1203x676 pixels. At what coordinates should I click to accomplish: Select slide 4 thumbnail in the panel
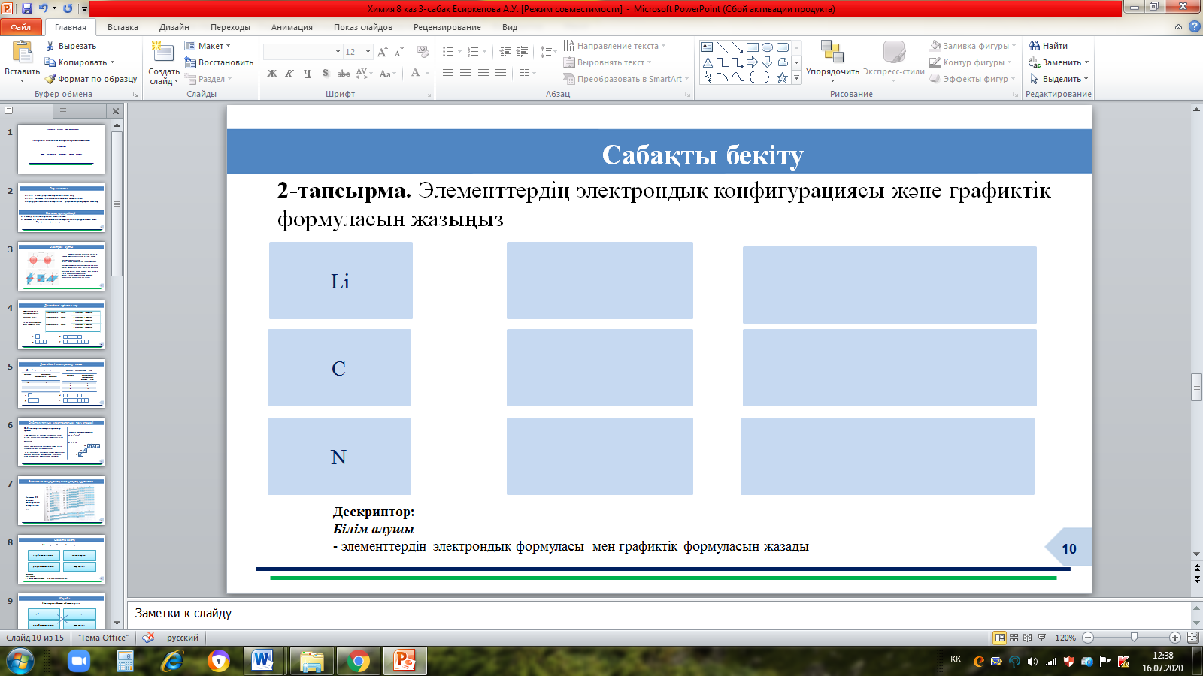click(61, 324)
